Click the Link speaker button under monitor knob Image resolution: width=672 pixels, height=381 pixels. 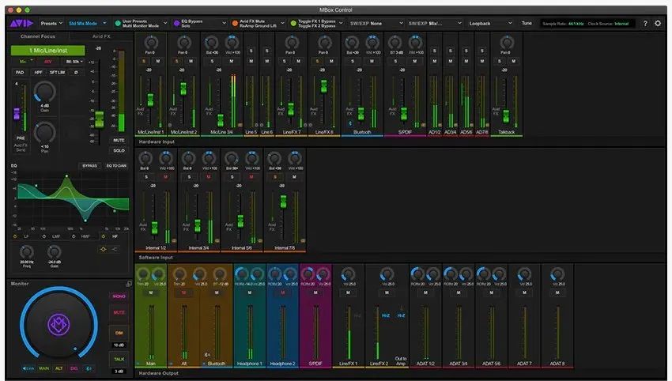[x=28, y=368]
